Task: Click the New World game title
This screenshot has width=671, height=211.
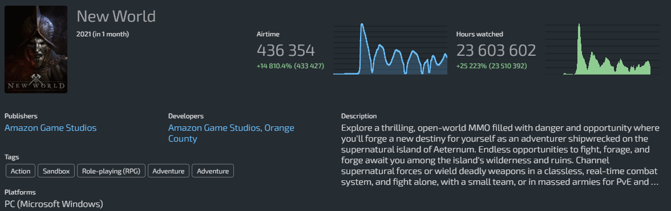Action: pos(116,16)
